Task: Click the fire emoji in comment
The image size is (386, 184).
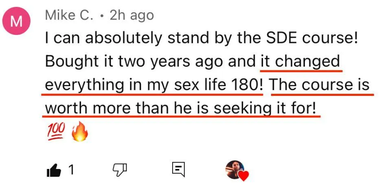Action: point(79,132)
